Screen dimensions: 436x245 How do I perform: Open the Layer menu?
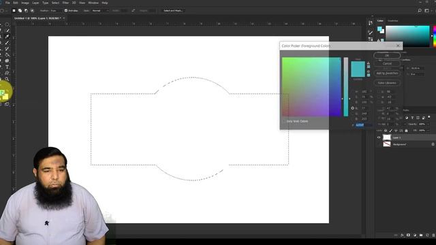click(35, 3)
